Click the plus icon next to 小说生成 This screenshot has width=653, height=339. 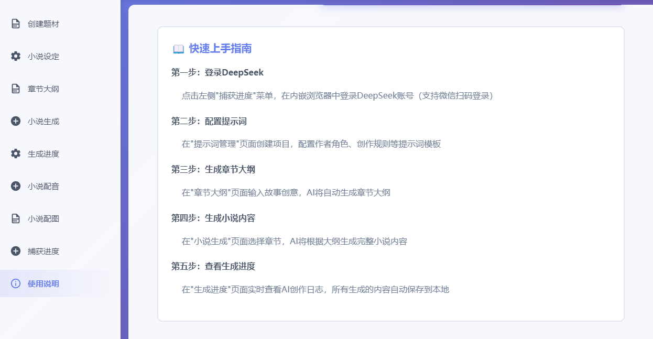click(x=16, y=121)
